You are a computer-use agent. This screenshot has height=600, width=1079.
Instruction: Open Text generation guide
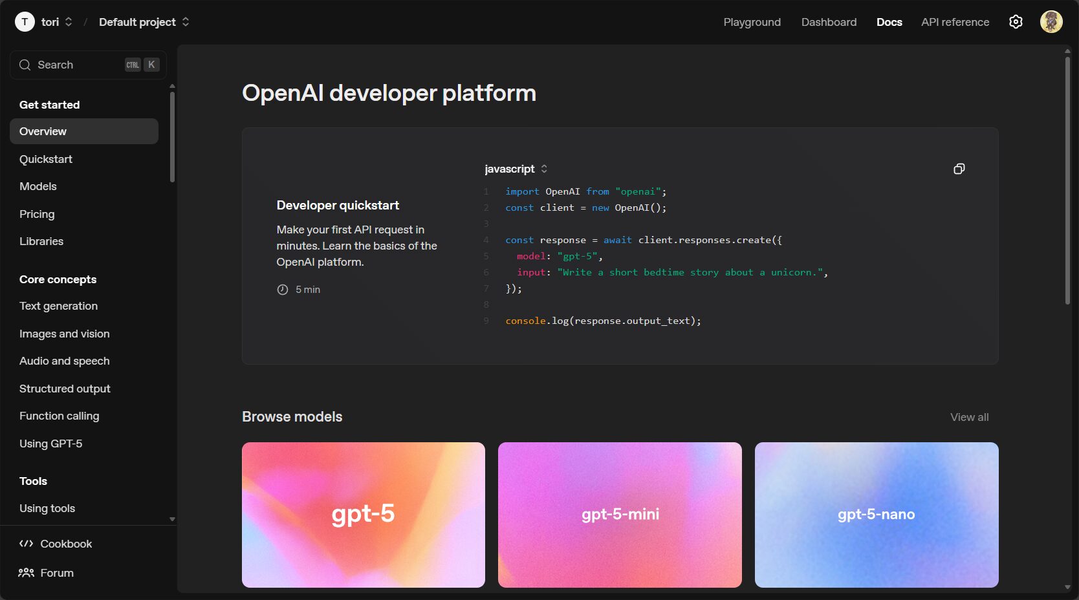58,306
